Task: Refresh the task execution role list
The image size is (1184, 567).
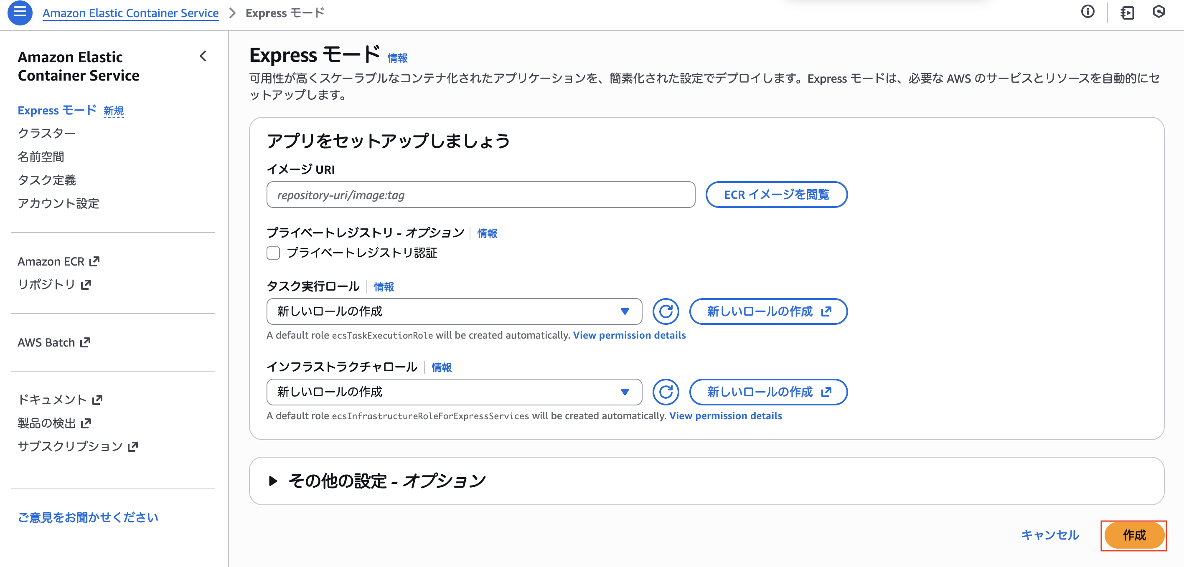Action: tap(666, 311)
